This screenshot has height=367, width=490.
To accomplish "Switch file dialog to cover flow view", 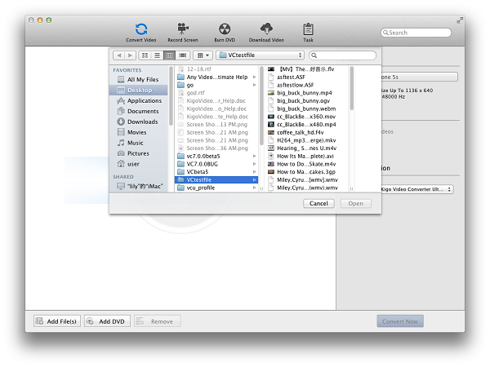I will pos(183,55).
